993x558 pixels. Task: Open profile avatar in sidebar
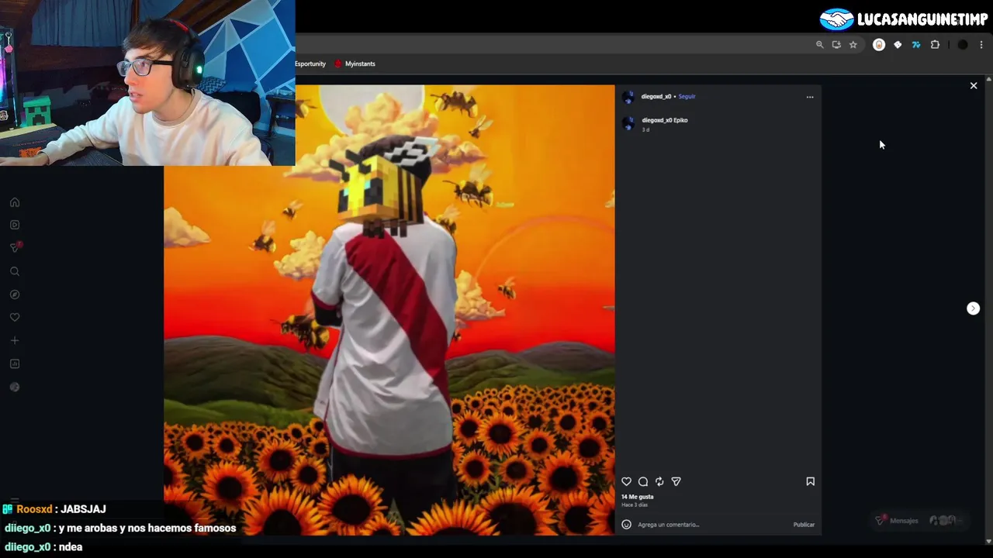[15, 387]
